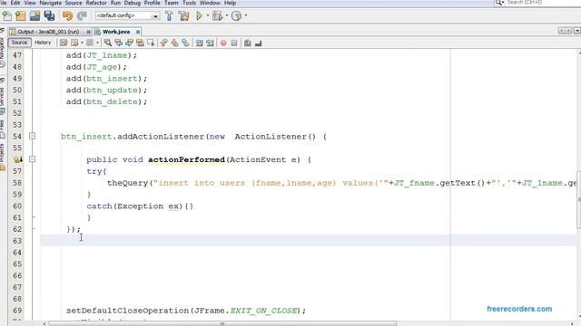Open the Window menu
Image resolution: width=581 pixels, height=326 pixels.
210,3
